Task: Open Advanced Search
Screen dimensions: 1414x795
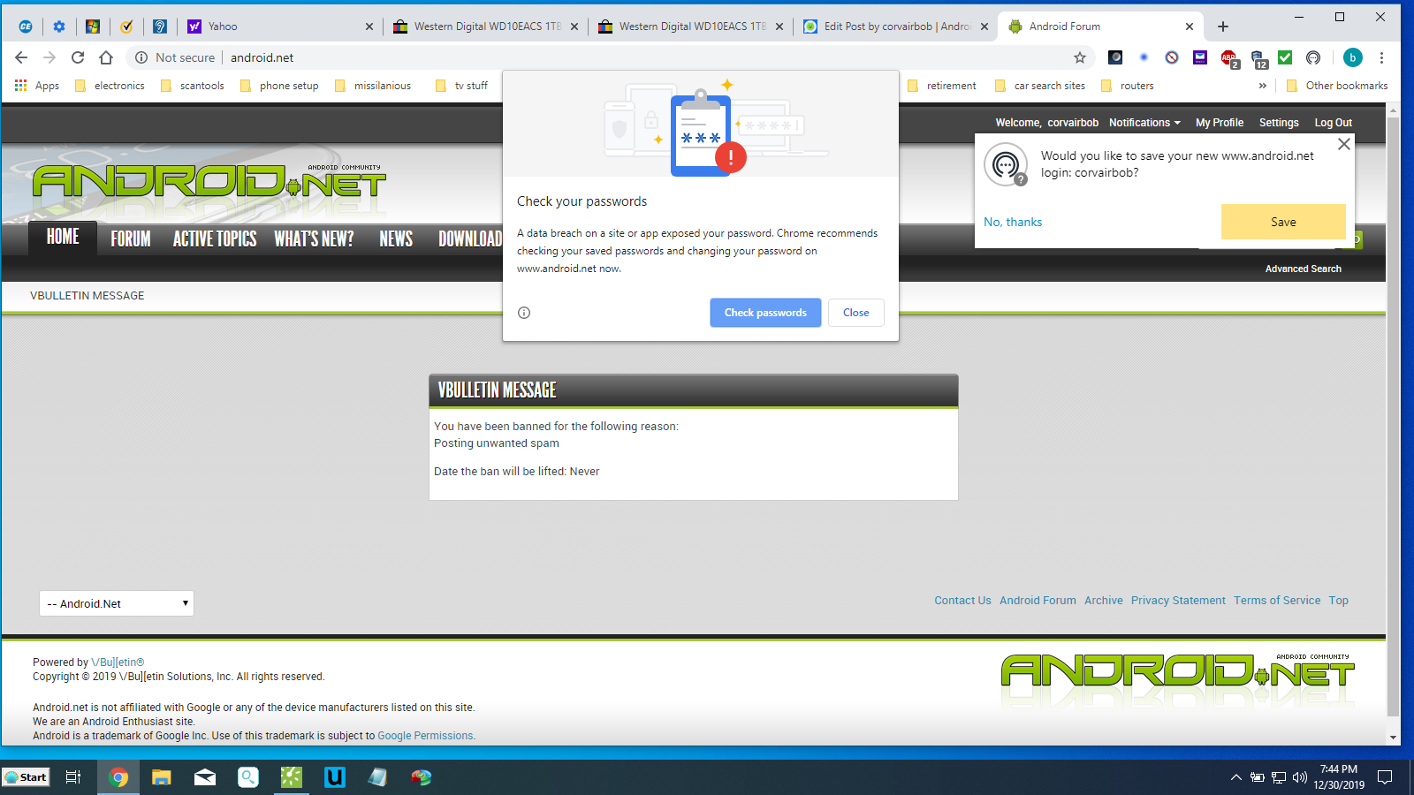Action: 1304,269
